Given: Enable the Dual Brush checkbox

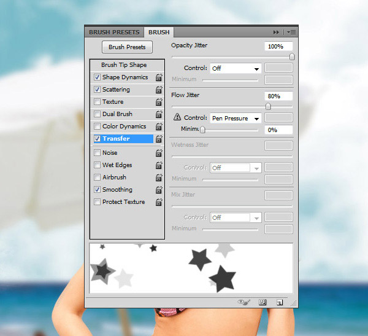Looking at the screenshot, I should [97, 114].
